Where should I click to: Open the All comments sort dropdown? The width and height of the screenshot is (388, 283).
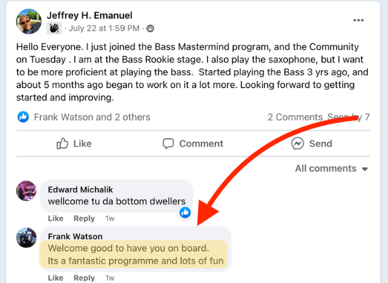point(331,169)
